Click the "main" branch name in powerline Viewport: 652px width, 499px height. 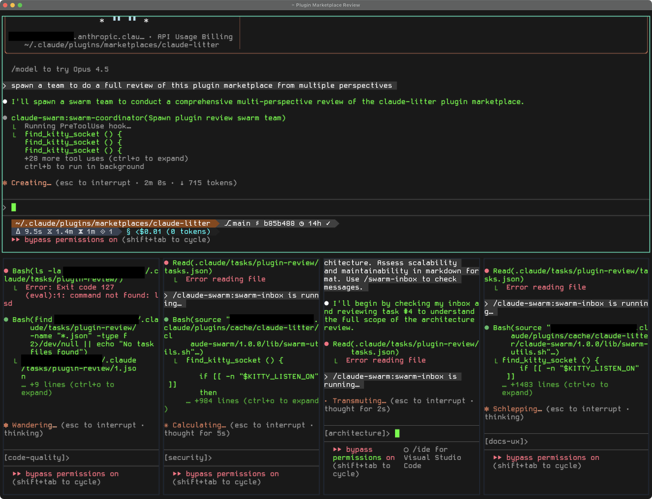[241, 223]
